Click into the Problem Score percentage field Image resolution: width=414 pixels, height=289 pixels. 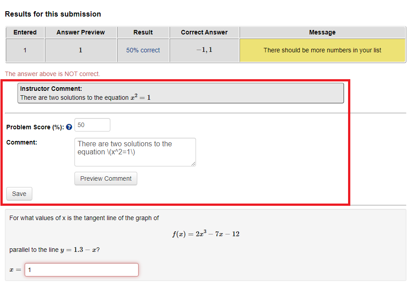92,125
